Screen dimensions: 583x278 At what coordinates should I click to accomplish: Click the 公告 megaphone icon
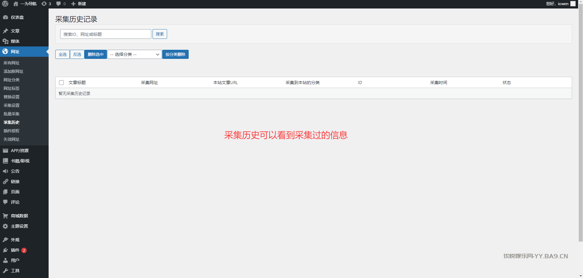[x=5, y=171]
